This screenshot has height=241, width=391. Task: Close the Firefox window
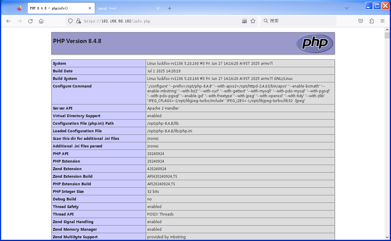(x=386, y=5)
